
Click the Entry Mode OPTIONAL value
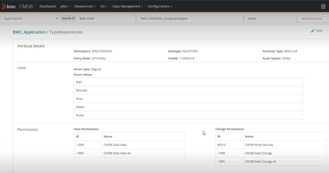tap(99, 58)
